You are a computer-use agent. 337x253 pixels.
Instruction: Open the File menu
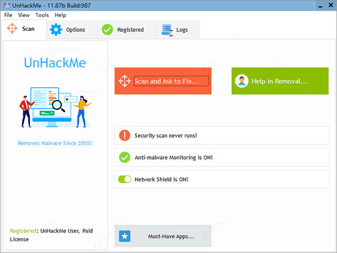[8, 15]
